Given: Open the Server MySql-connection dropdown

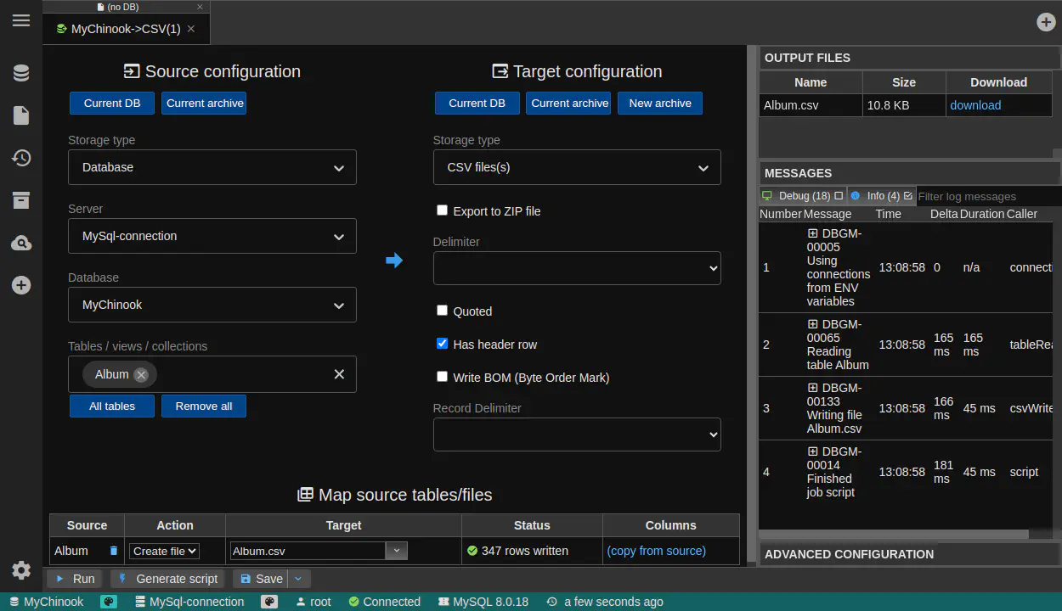Looking at the screenshot, I should coord(212,237).
